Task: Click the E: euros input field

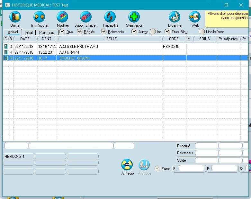Action: (192, 168)
